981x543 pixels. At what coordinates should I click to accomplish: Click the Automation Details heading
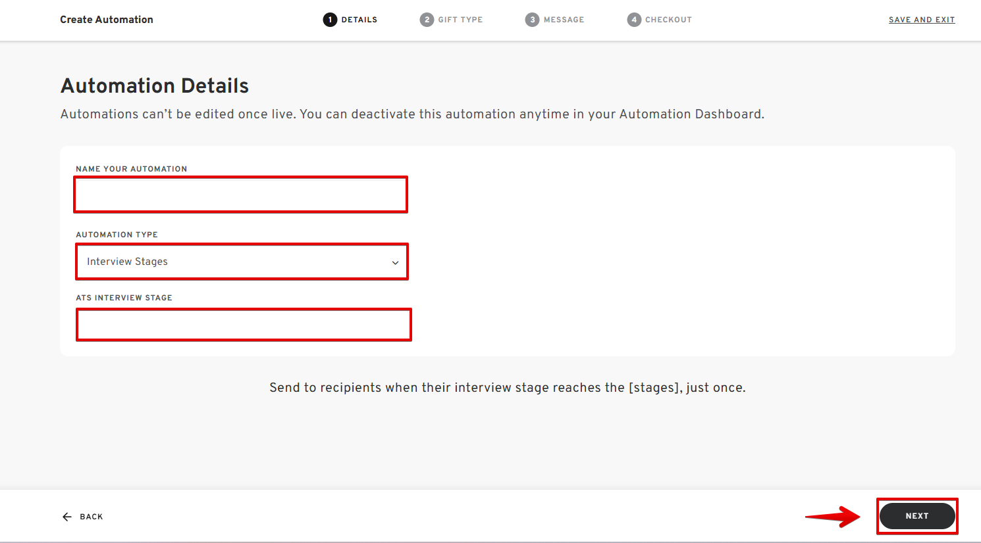pos(155,85)
